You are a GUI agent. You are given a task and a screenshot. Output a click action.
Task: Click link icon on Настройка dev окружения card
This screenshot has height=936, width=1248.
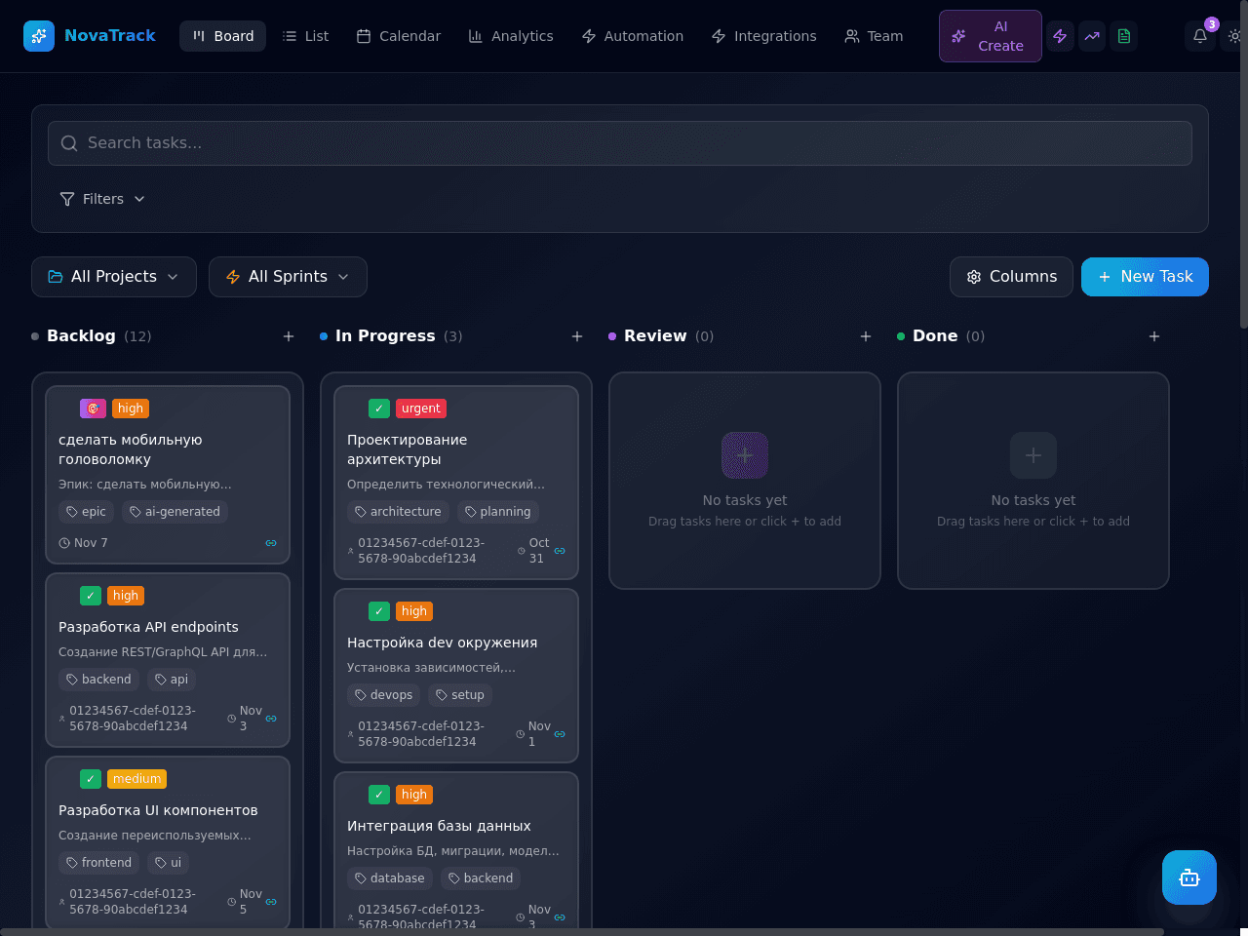[560, 734]
